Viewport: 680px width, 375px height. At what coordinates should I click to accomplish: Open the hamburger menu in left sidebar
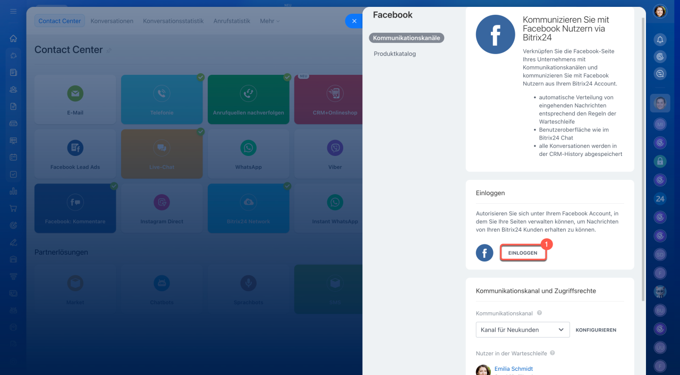tap(13, 12)
